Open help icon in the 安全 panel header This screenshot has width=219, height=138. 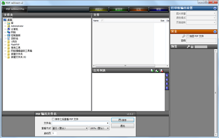[215, 32]
